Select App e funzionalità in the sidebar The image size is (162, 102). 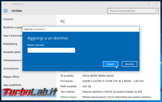[x=13, y=36]
